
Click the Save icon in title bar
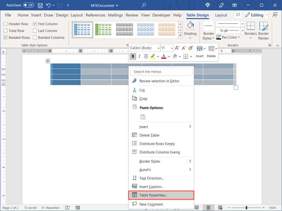pos(40,5)
